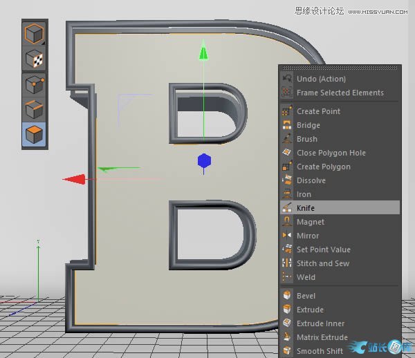The image size is (415, 358).
Task: Pick the Brush tool entry
Action: coord(307,139)
